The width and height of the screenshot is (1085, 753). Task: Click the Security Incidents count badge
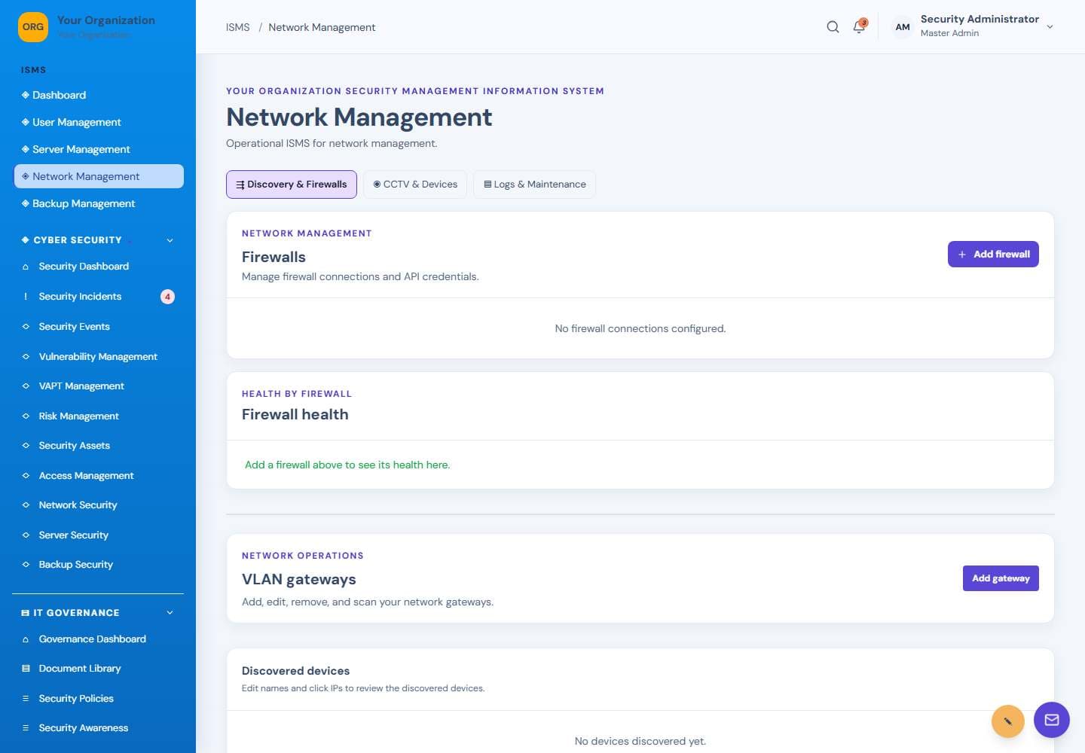click(x=167, y=297)
